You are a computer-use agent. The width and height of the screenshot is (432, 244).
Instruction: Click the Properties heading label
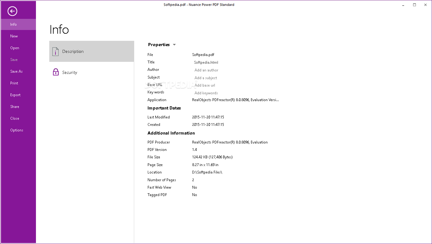tap(159, 45)
